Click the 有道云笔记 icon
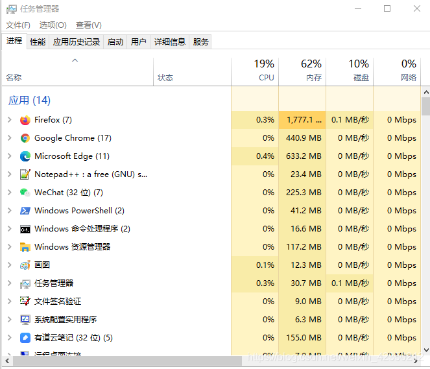430x369 pixels. (25, 338)
